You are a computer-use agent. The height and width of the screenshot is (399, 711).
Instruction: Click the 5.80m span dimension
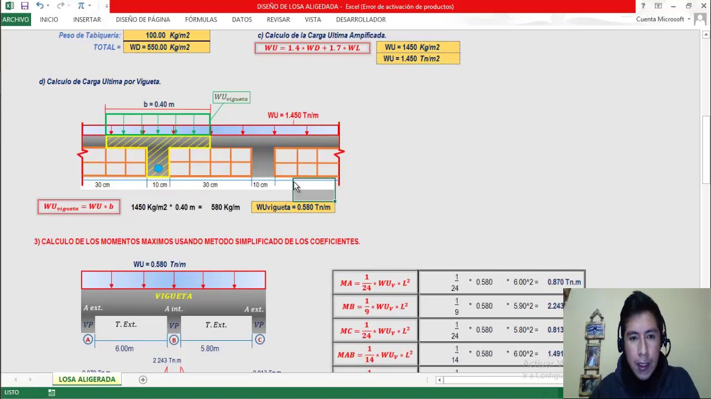point(210,349)
